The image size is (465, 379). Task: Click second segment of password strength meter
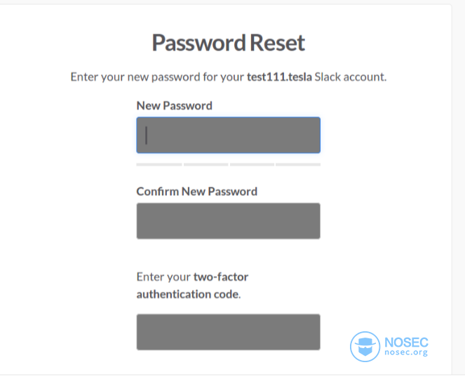[205, 164]
